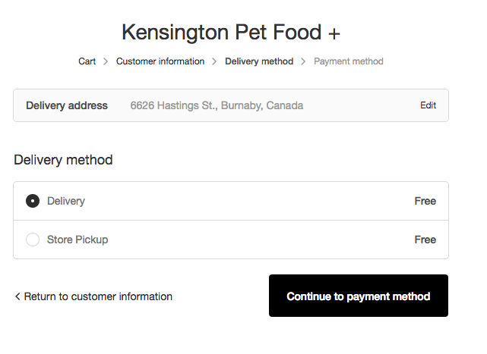487x354 pixels.
Task: Edit the delivery address
Action: [x=428, y=105]
